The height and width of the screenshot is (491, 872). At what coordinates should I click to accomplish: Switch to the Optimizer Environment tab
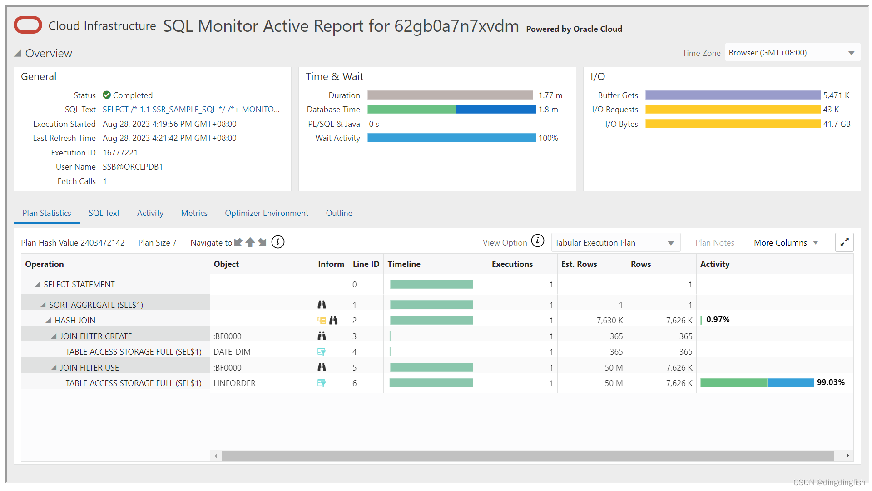pyautogui.click(x=267, y=213)
